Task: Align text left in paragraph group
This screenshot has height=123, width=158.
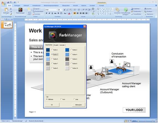Action: pos(75,13)
